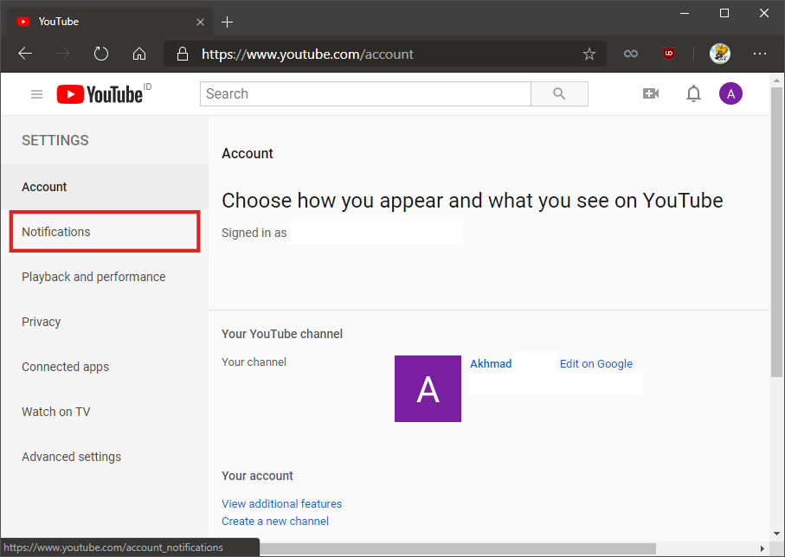Click the Edit on Google link
785x557 pixels.
595,364
